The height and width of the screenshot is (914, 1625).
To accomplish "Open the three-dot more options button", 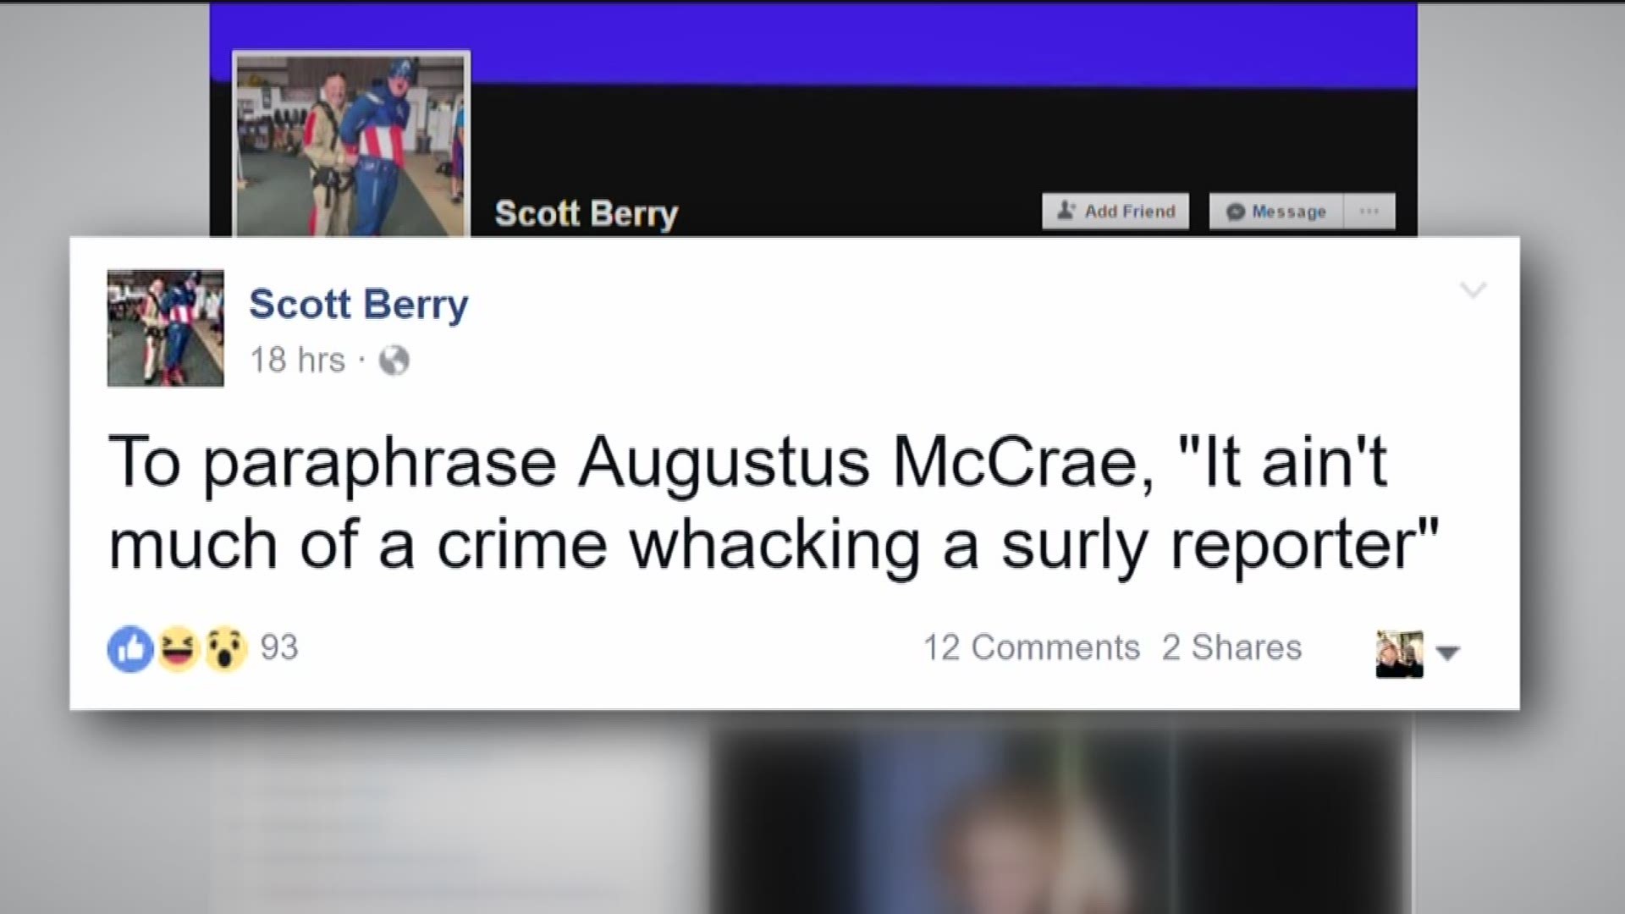I will pos(1369,211).
